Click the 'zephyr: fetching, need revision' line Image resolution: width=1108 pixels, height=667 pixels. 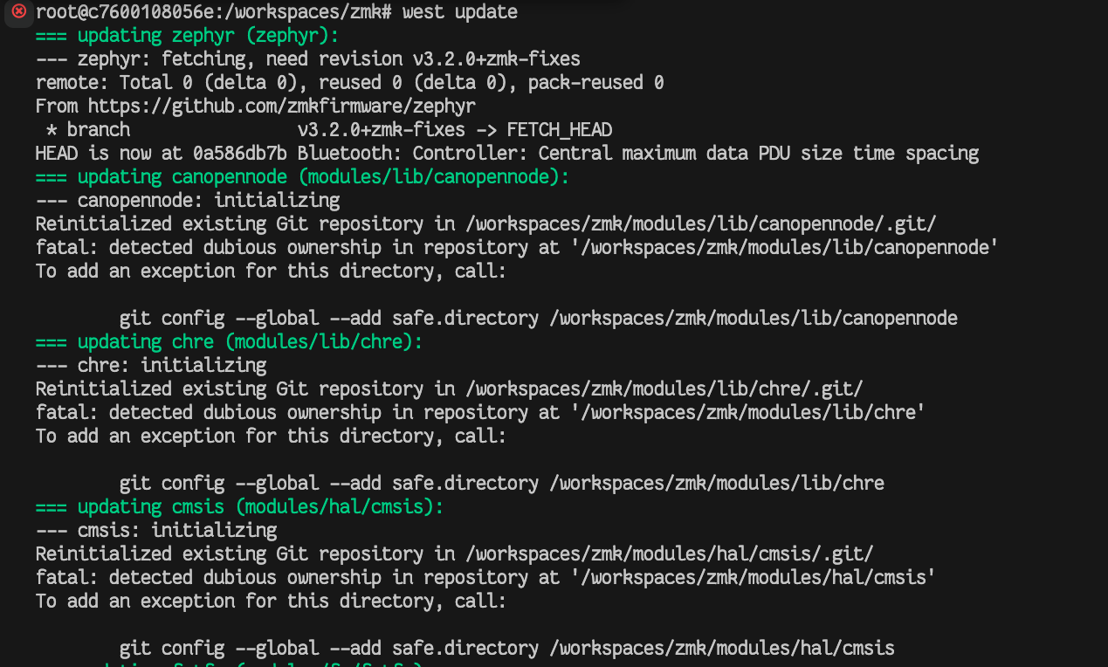click(308, 59)
